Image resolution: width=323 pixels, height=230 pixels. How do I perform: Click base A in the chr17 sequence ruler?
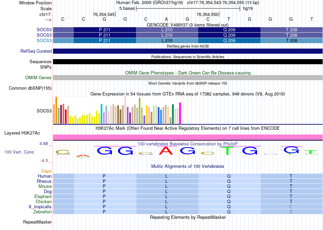166,19
